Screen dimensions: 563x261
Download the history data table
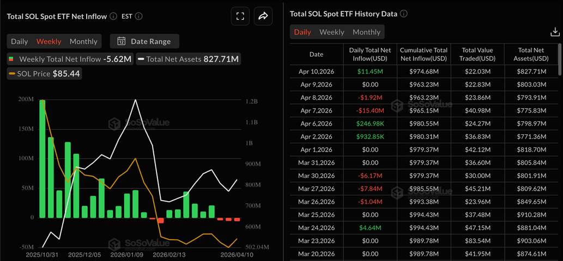coord(555,32)
